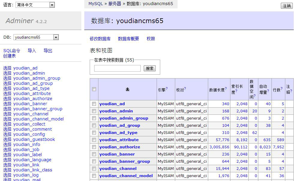Open youdian_link_class structure in sidebar
Screen dimensions: 294x181
(x=33, y=170)
